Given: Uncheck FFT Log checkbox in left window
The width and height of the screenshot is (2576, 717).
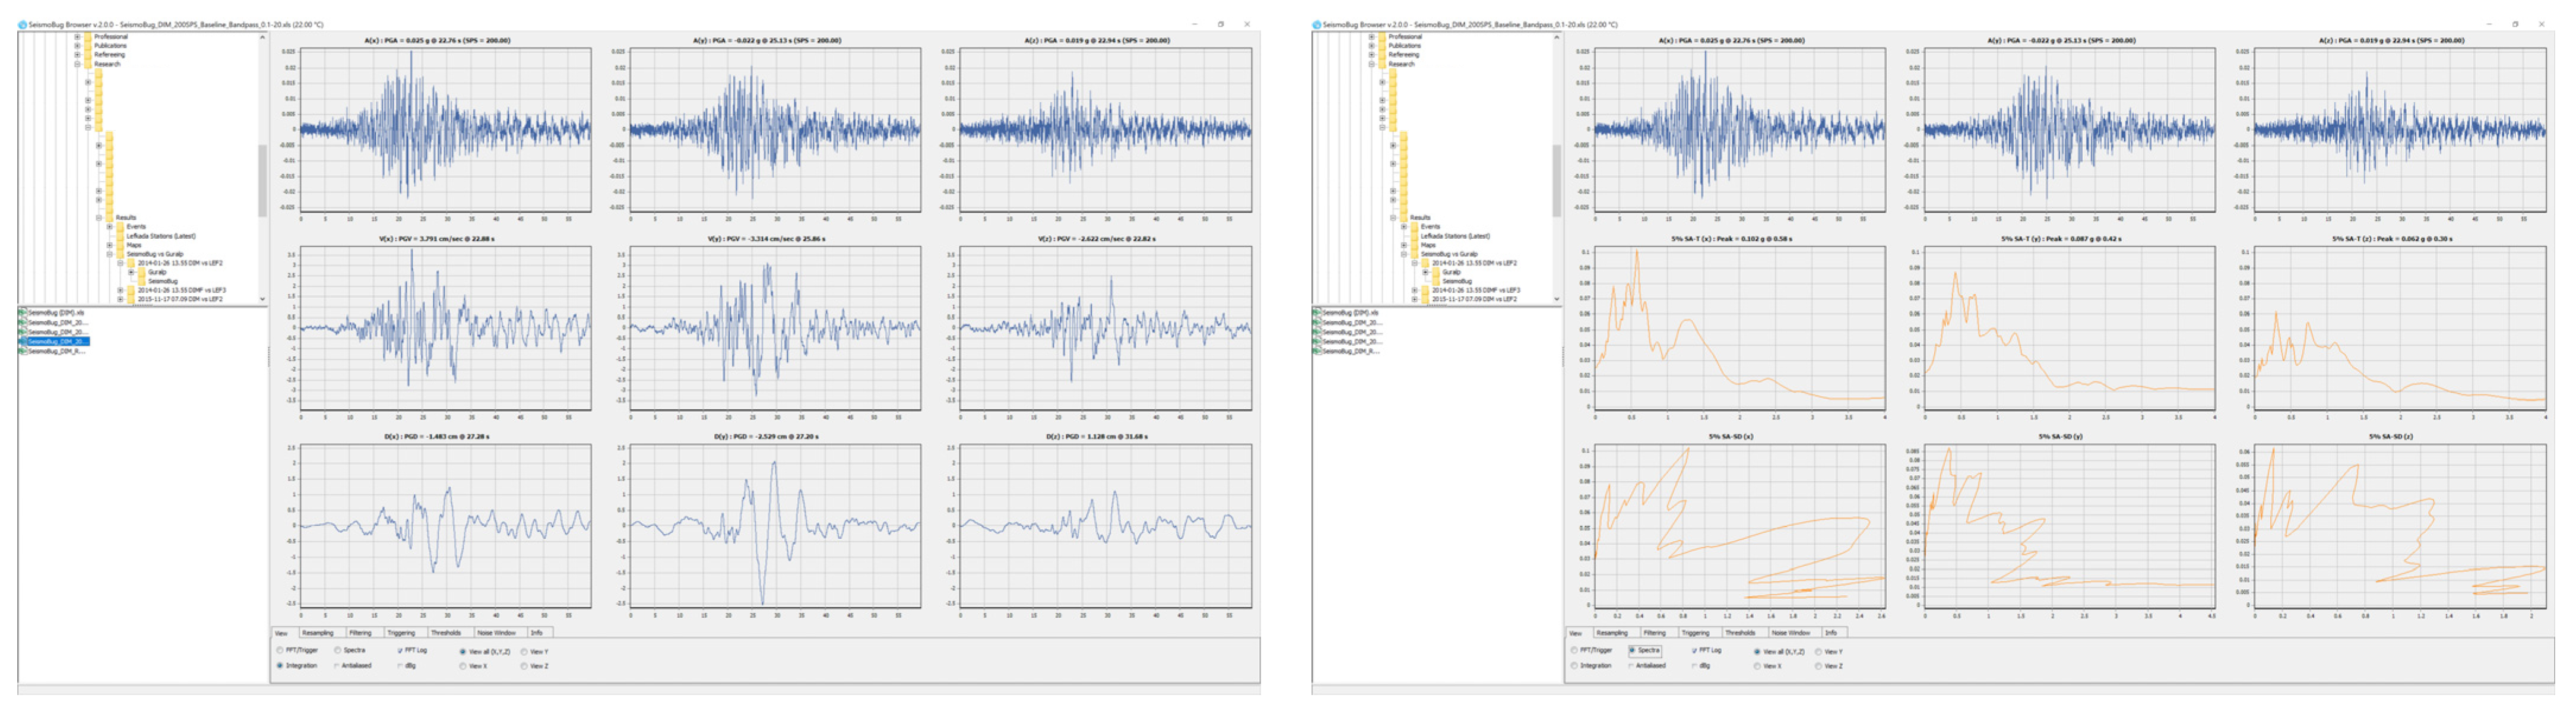Looking at the screenshot, I should click(x=399, y=651).
